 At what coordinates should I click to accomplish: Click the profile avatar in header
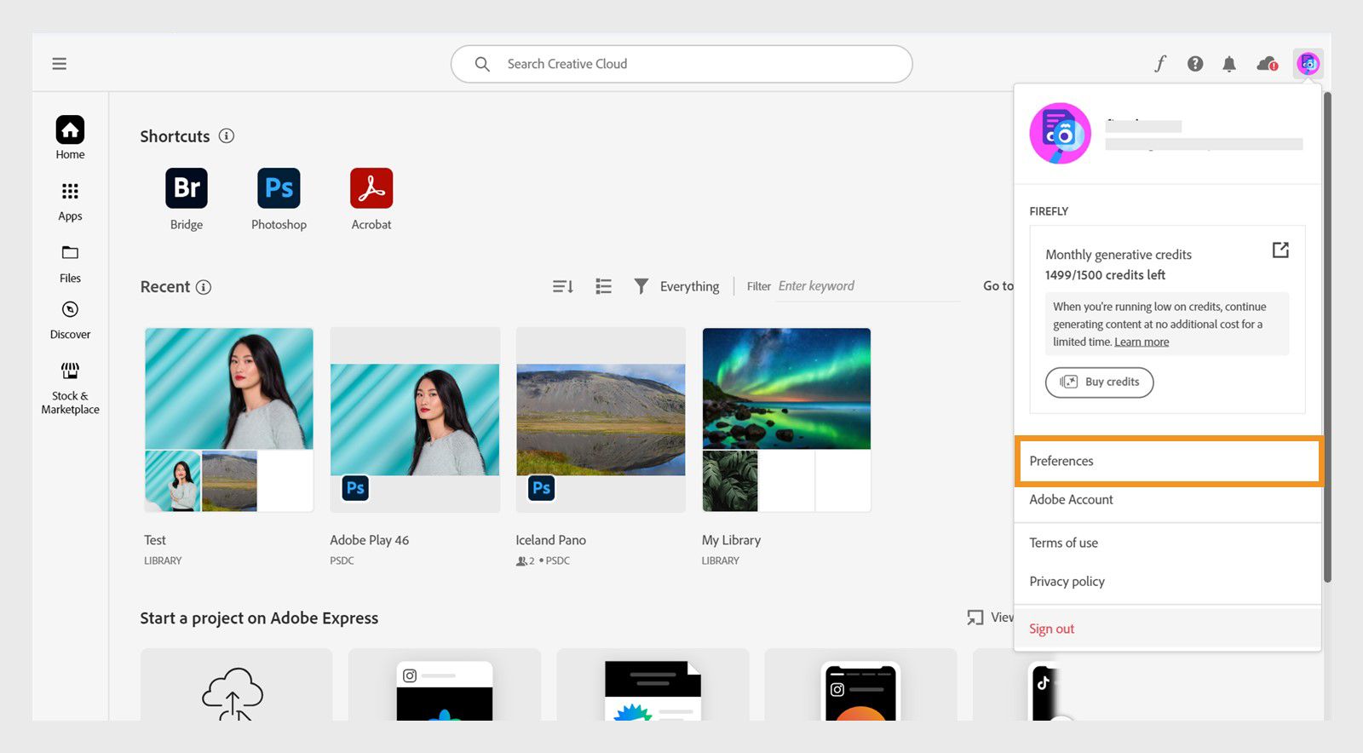(x=1308, y=63)
